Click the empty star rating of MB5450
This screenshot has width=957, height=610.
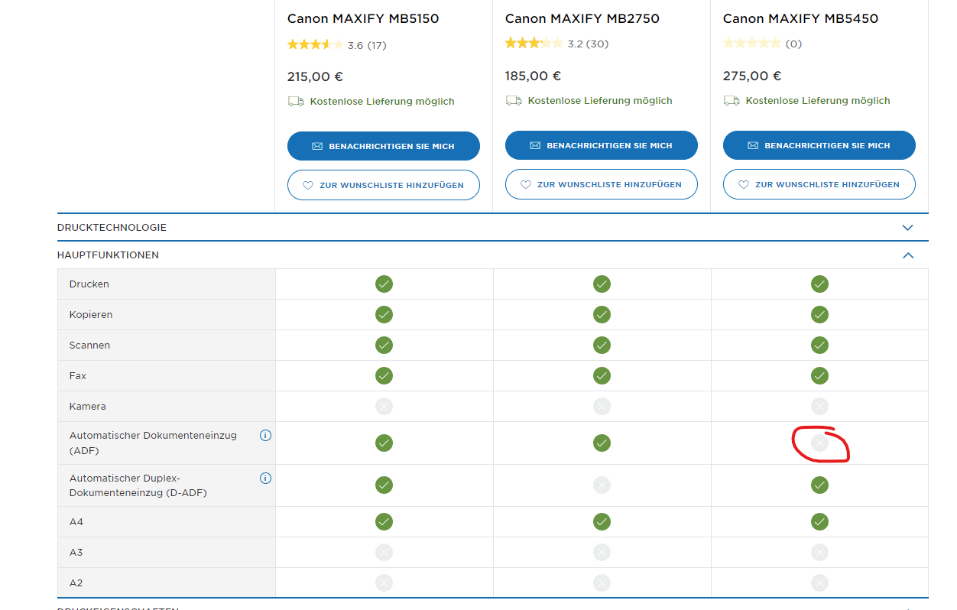tap(751, 44)
